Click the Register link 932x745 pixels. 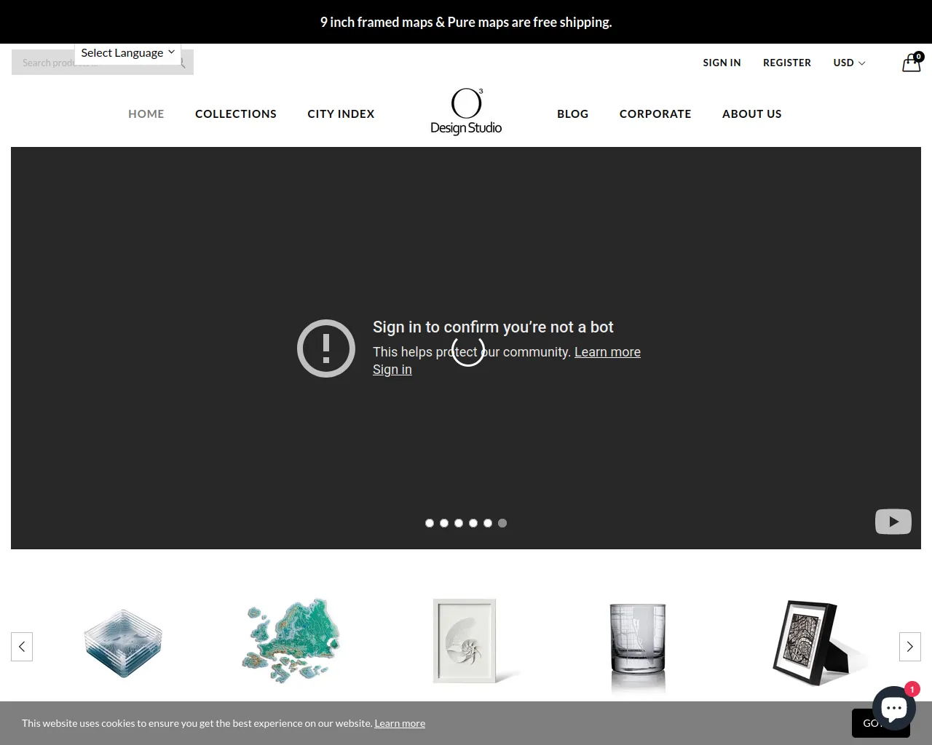[787, 63]
